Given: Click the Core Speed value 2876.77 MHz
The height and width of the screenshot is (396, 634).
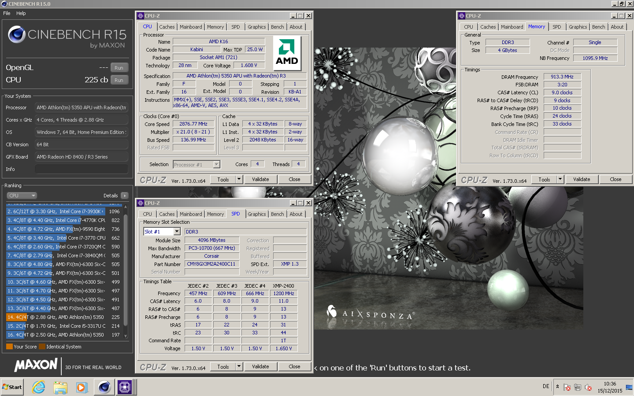Looking at the screenshot, I should tap(193, 124).
